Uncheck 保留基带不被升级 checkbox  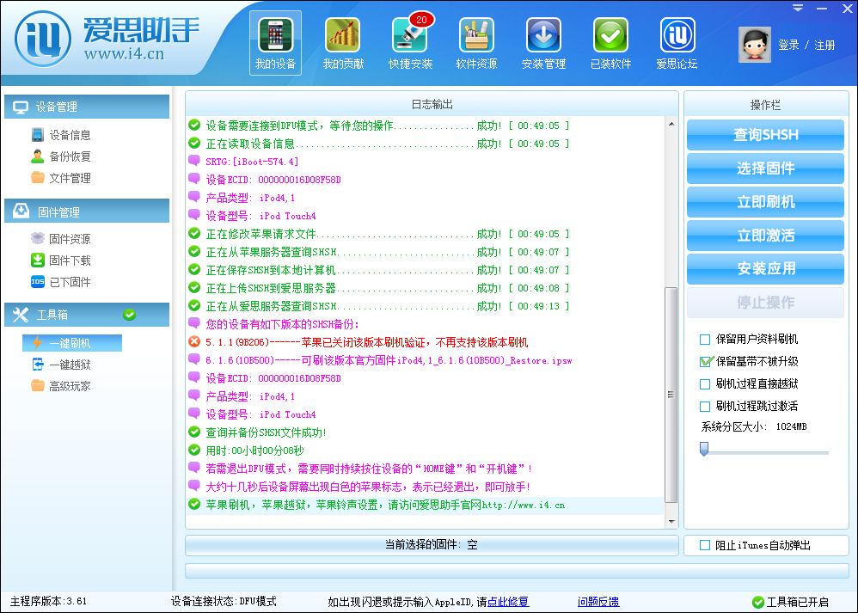pos(705,361)
